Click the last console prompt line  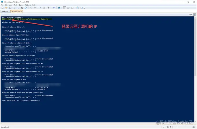[21, 100]
